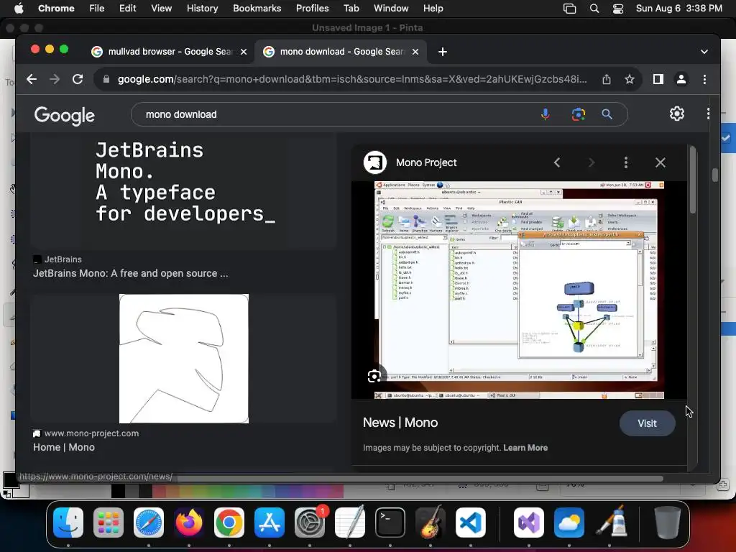Open JetBrains Mono: A free and open source result

click(131, 273)
